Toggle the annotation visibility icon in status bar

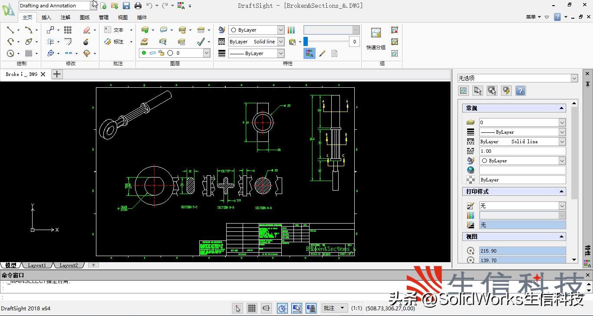[311, 308]
